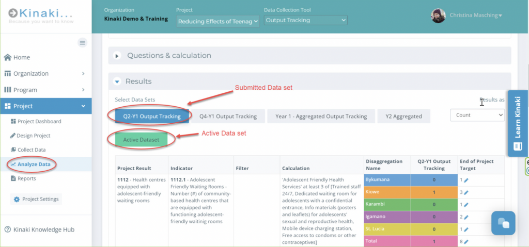
Task: Select Q4-Y1 Output Tracking data set
Action: 228,116
